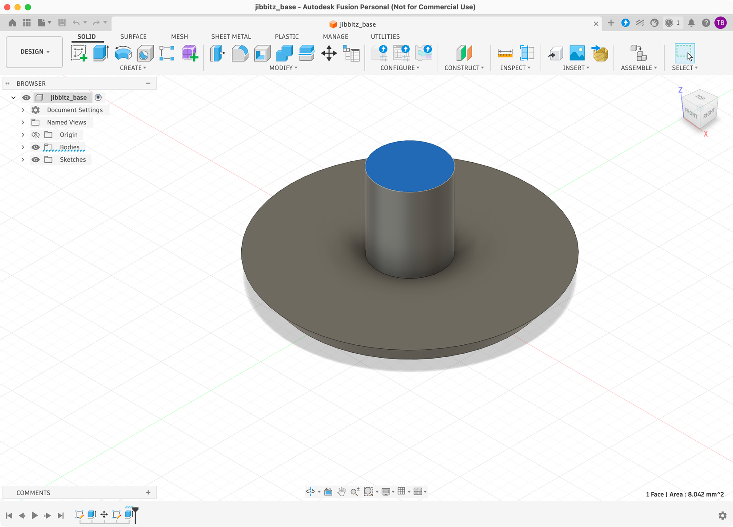
Task: Switch to the MANAGE tab
Action: point(335,37)
